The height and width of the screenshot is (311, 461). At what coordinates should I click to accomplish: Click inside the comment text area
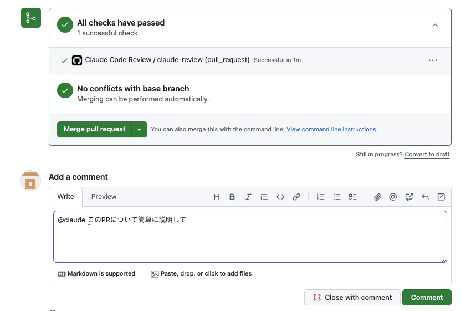(x=250, y=237)
